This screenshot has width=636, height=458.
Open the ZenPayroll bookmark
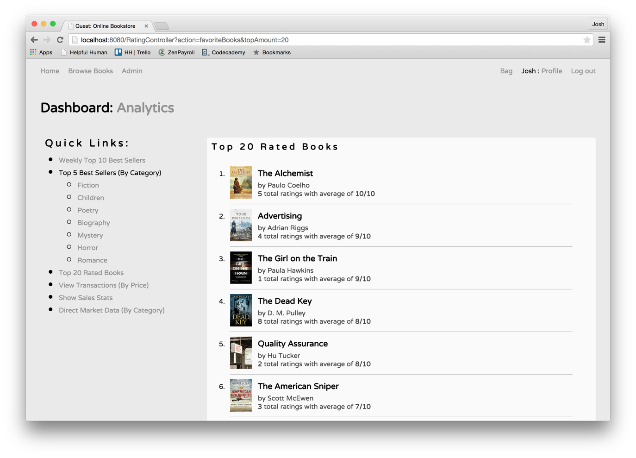pos(176,52)
